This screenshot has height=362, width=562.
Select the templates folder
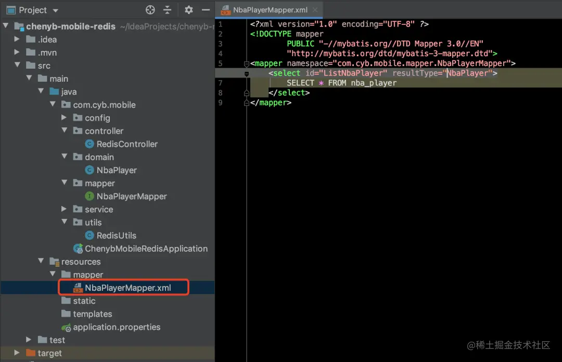(x=93, y=314)
